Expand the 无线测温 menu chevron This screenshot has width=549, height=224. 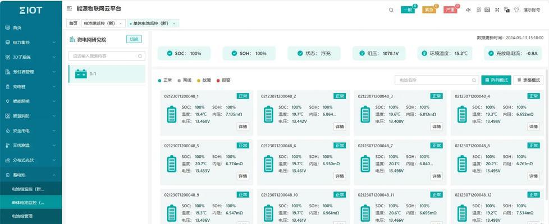[54, 146]
